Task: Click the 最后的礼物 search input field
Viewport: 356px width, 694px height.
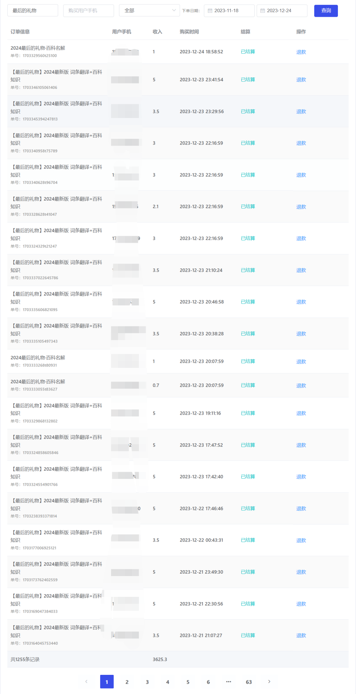Action: [32, 11]
